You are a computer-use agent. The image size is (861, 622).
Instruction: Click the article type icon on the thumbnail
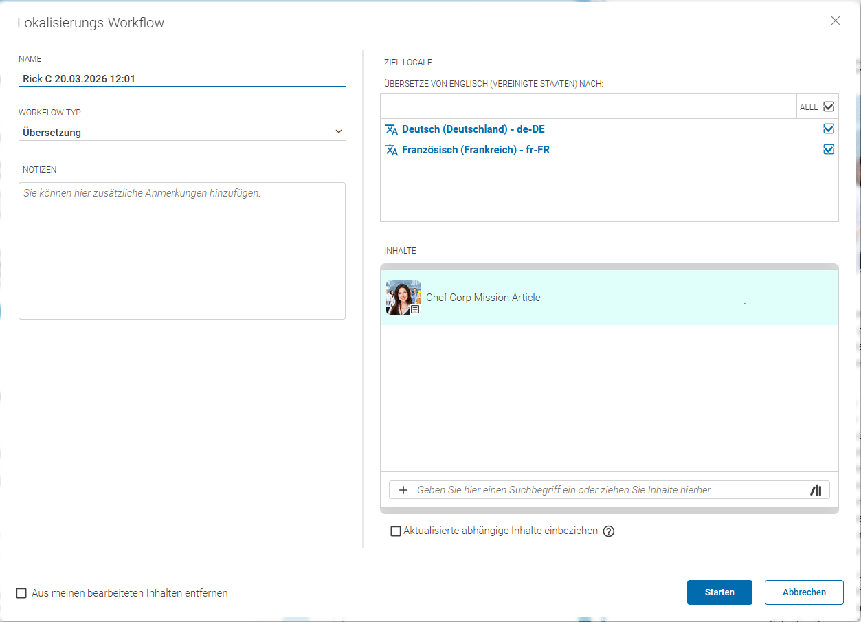coord(415,310)
